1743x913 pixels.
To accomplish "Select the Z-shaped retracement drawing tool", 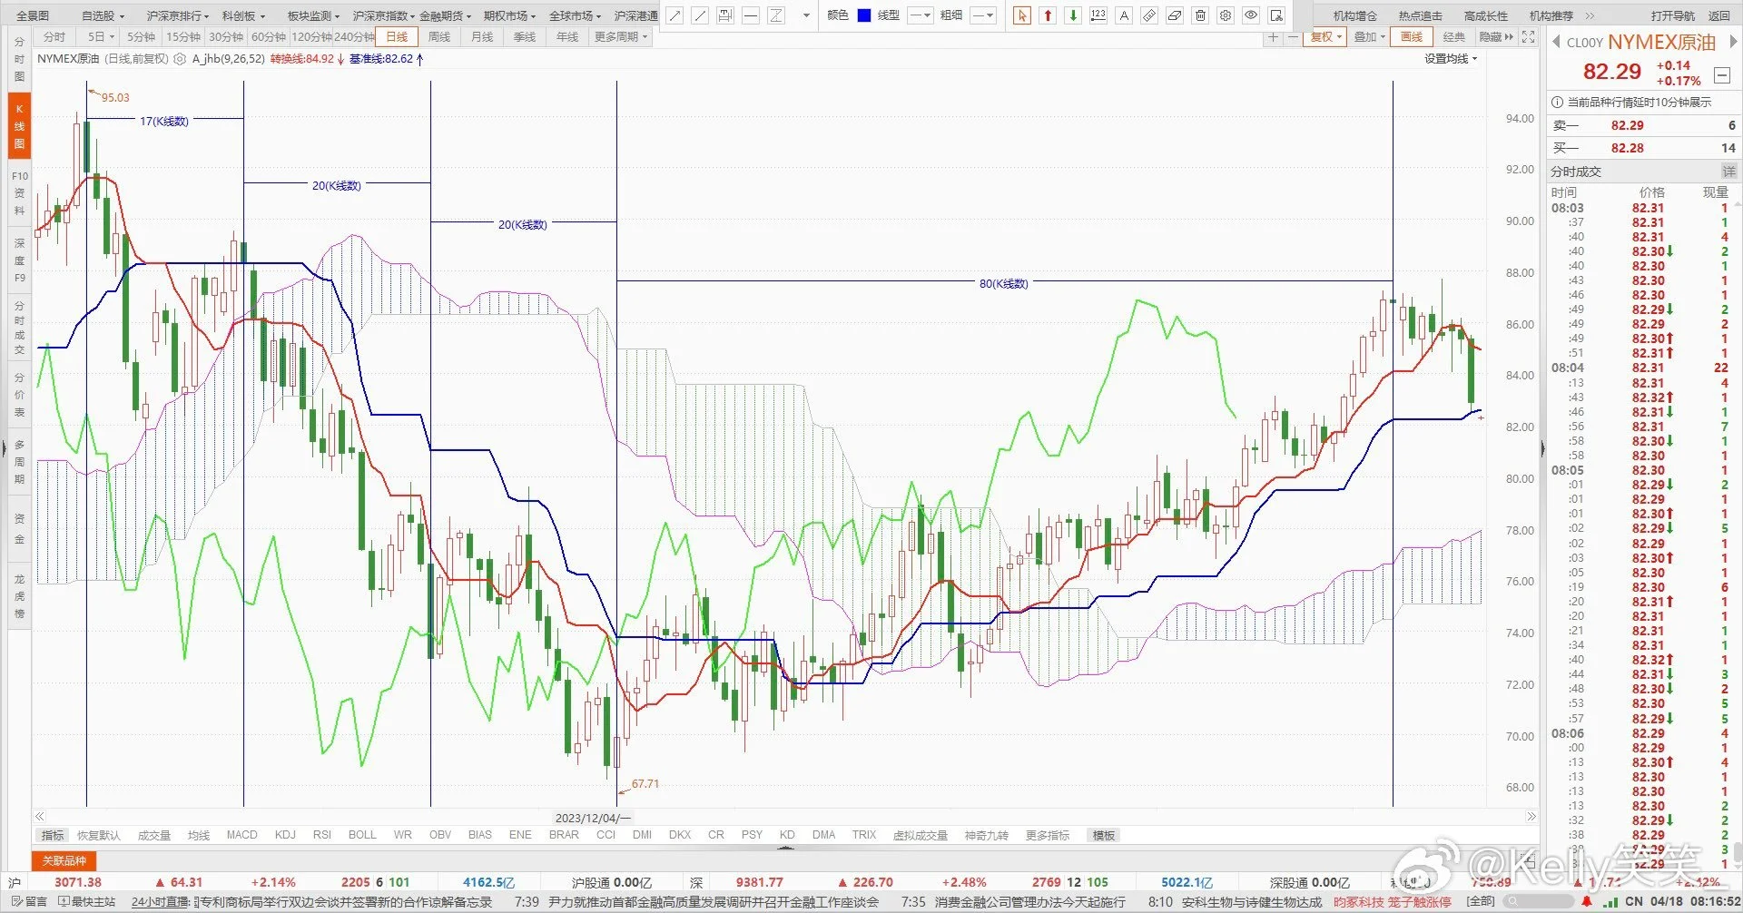I will pyautogui.click(x=776, y=15).
